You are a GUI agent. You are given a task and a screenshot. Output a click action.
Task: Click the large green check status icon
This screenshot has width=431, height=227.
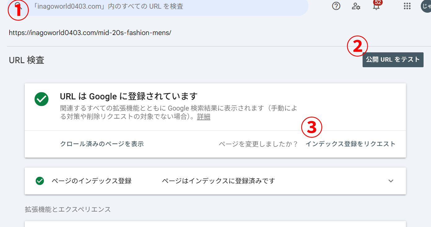41,99
